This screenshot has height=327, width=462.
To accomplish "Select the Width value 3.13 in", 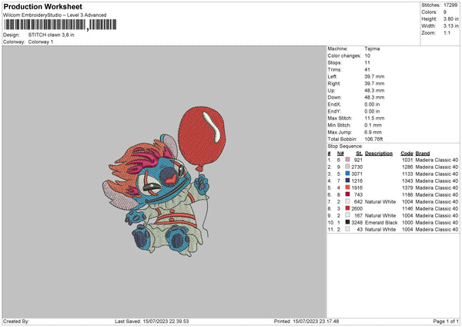I will pyautogui.click(x=450, y=26).
